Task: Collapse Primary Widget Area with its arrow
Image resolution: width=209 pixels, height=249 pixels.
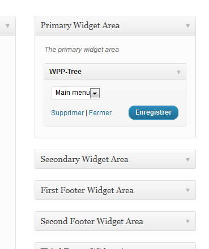Action: point(187,26)
